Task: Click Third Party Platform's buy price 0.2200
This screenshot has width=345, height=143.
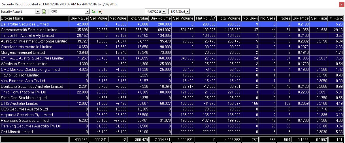Action: tap(304, 92)
